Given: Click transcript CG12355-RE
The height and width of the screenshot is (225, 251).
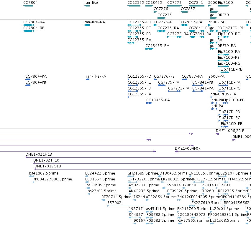Looking at the screenshot, I should pyautogui.click(x=139, y=28).
